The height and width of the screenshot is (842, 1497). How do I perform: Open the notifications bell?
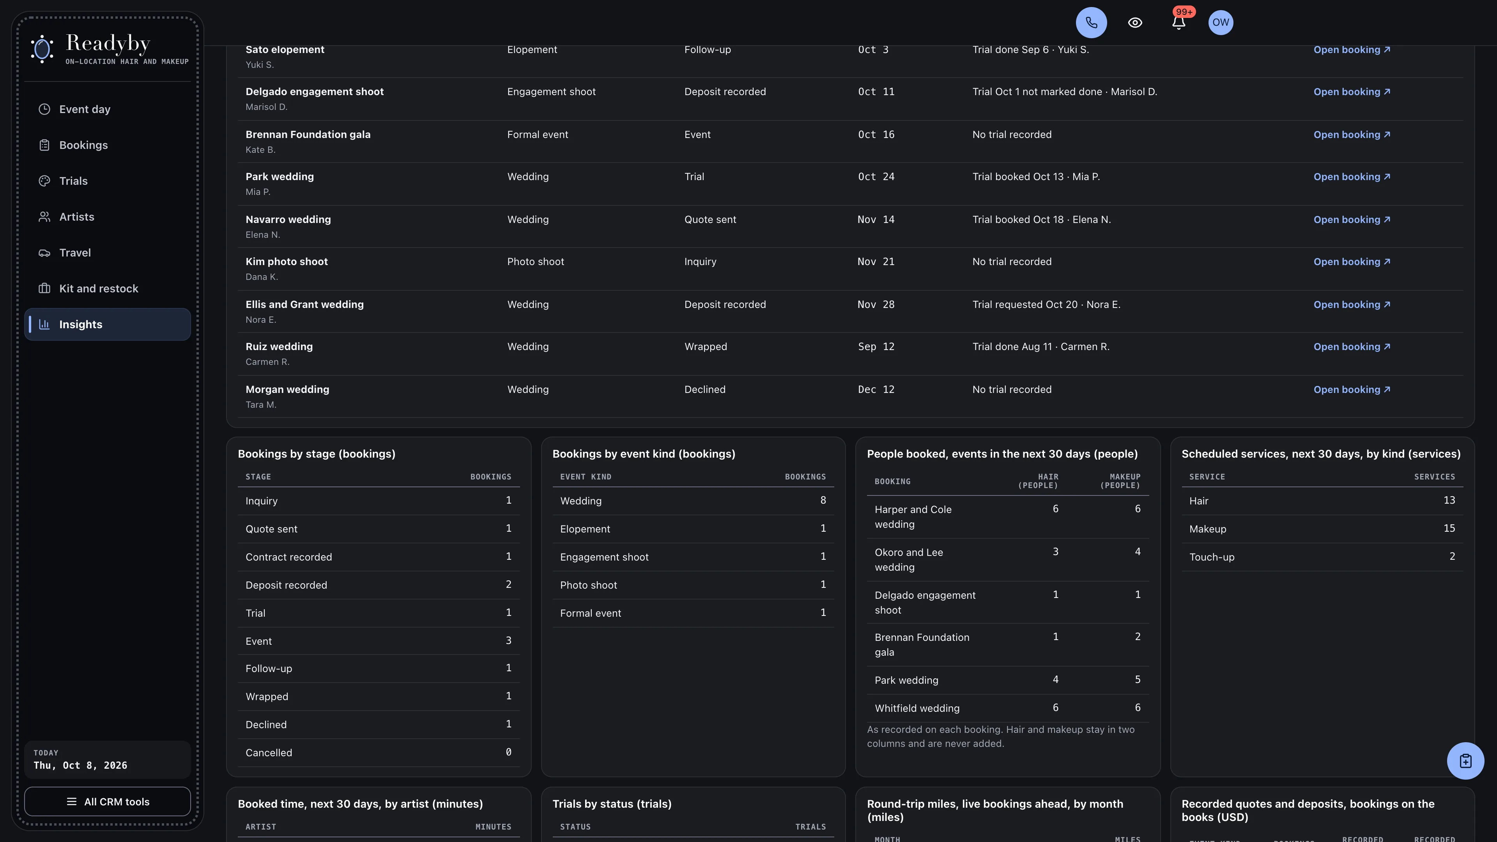pos(1178,23)
